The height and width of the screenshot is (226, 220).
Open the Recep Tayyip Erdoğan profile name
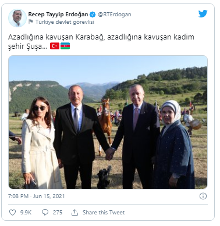(58, 15)
